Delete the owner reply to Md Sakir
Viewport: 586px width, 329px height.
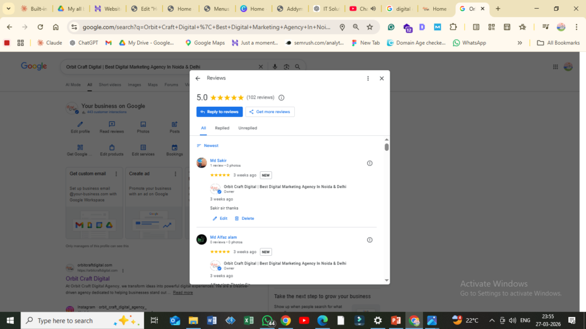(x=244, y=219)
